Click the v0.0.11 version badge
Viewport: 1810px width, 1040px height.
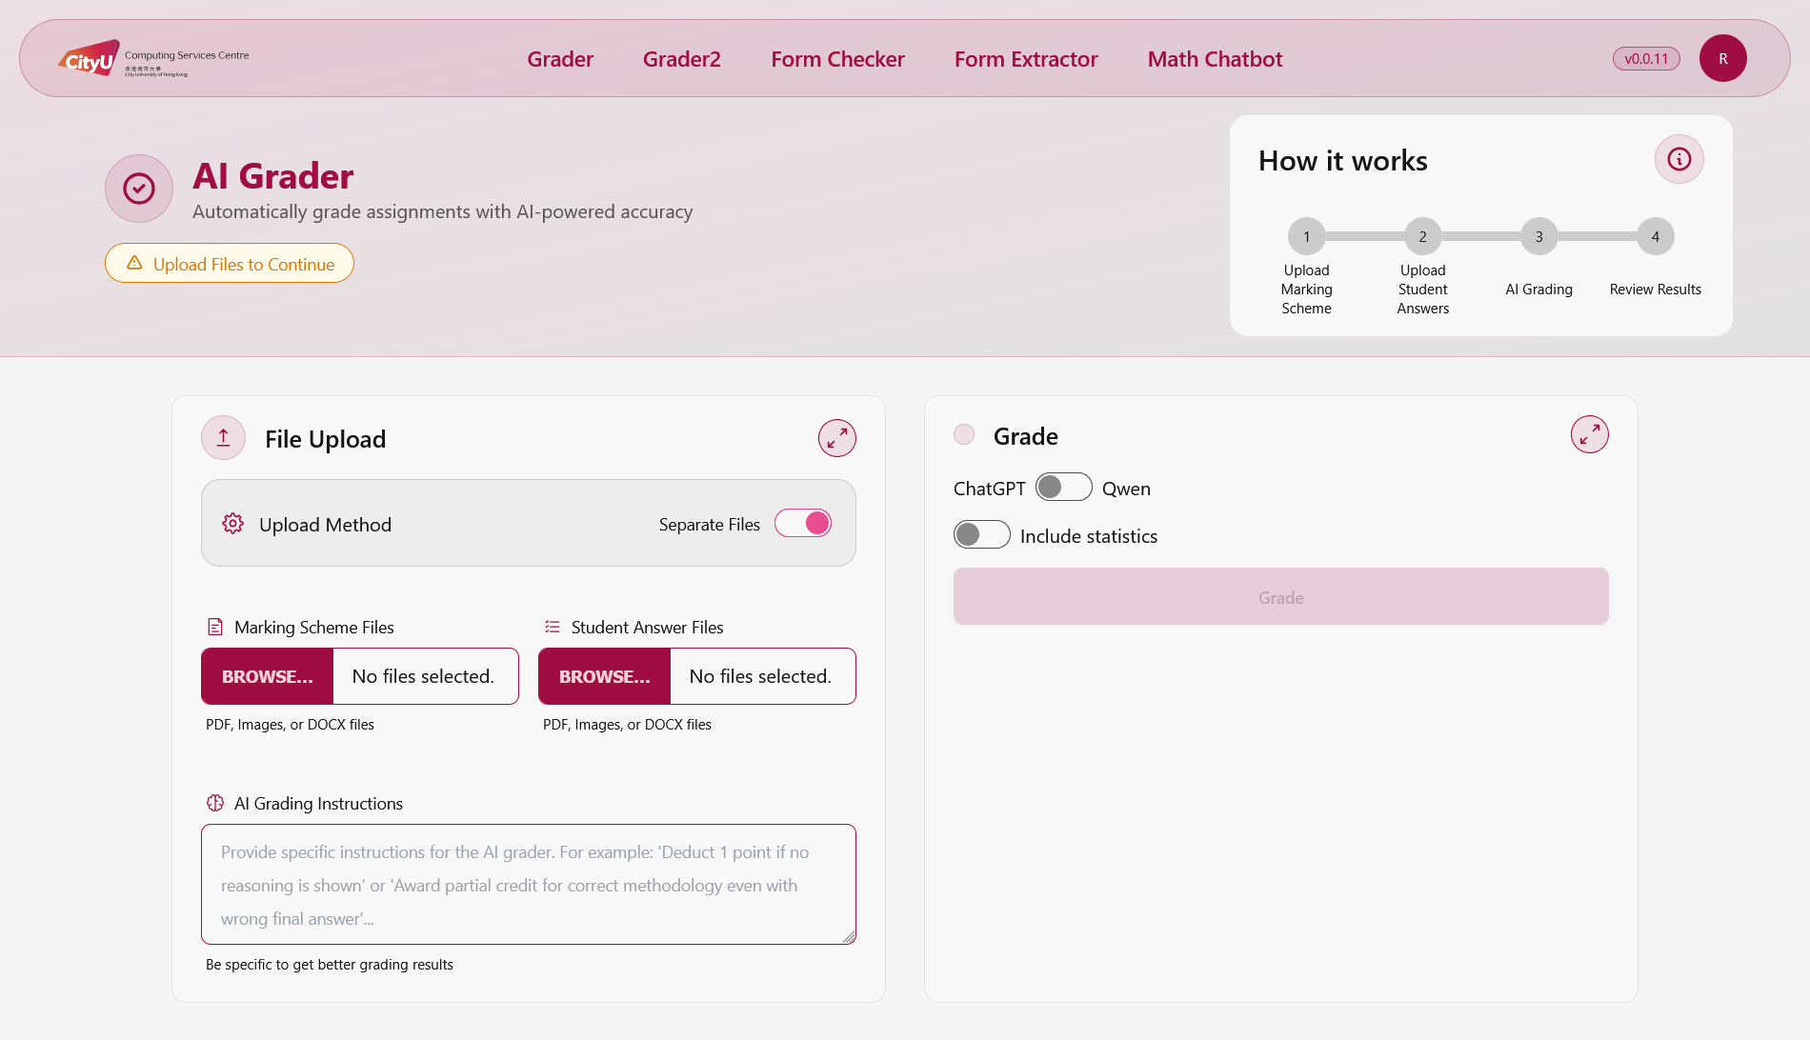tap(1645, 58)
